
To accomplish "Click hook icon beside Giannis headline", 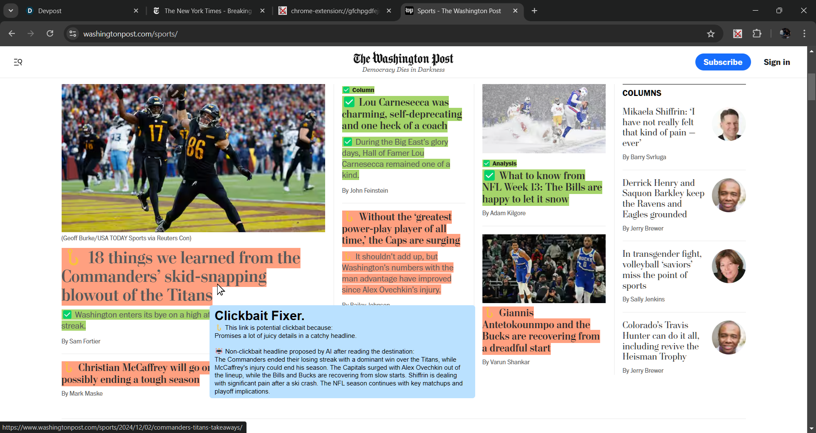I will 489,313.
